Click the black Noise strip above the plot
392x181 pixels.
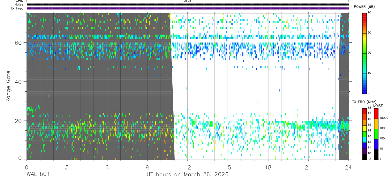[x=188, y=4]
